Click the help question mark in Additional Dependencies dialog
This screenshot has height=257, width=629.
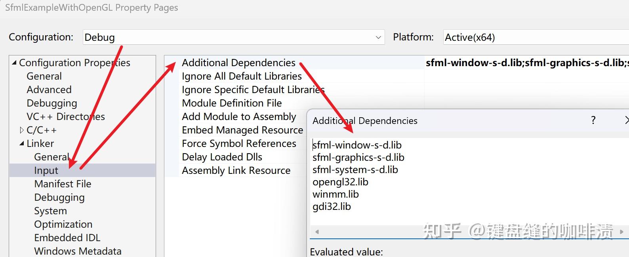[x=593, y=120]
